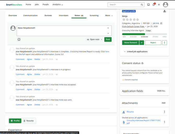Click the Reject button

pyautogui.click(x=153, y=43)
